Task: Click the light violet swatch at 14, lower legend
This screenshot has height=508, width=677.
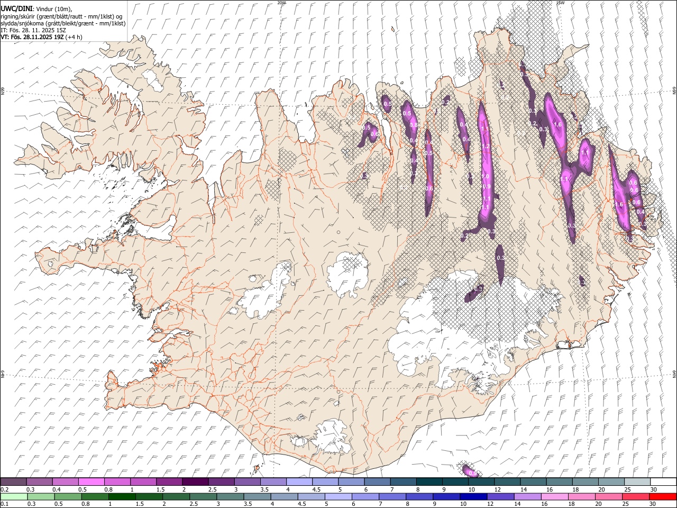Action: 527,497
